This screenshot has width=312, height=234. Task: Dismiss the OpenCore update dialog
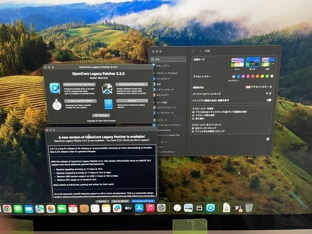pyautogui.click(x=102, y=201)
